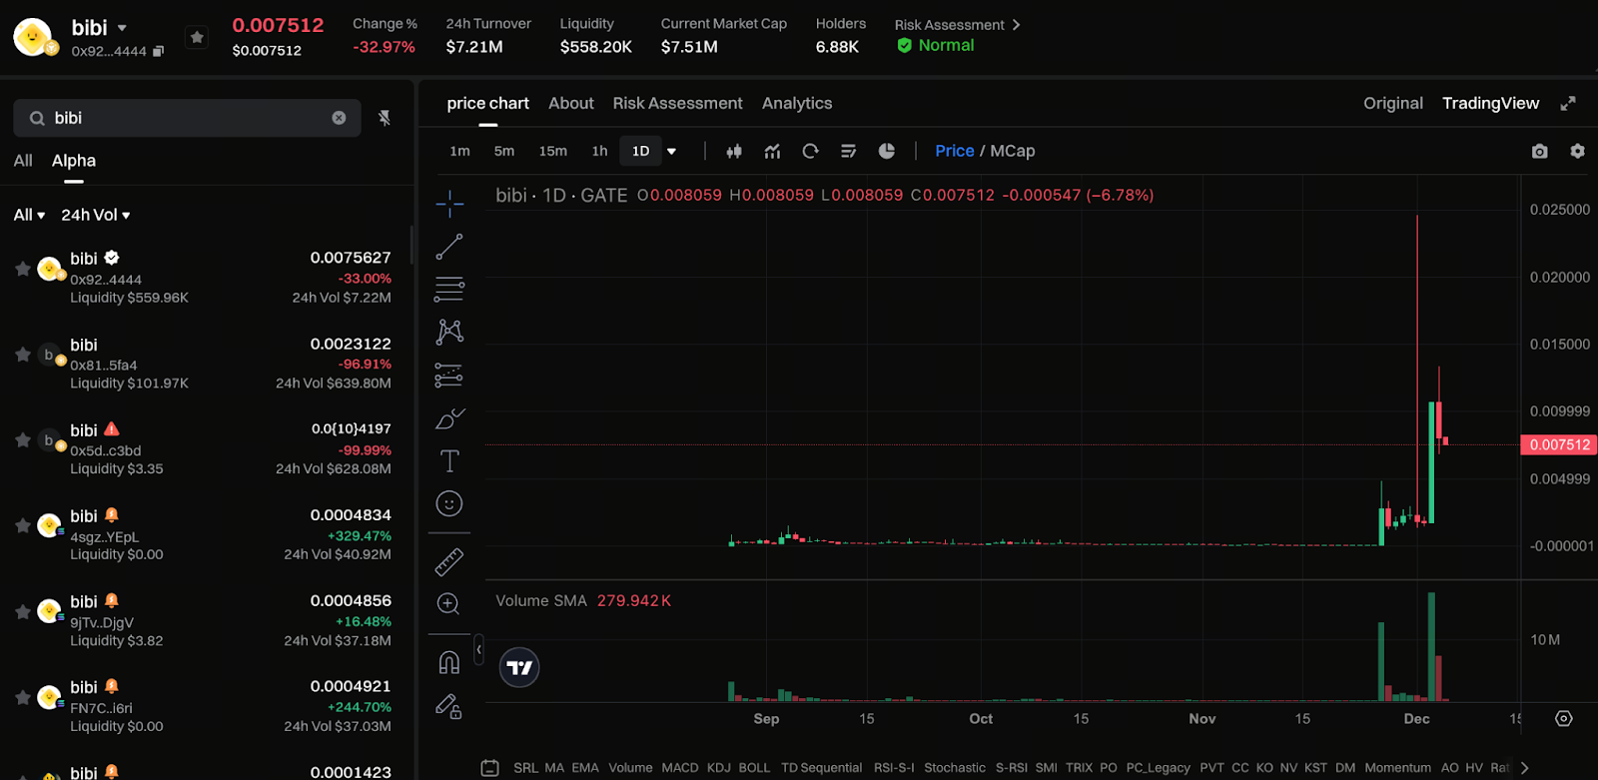The width and height of the screenshot is (1598, 780).
Task: Pick the ruler measure tool
Action: (x=449, y=562)
